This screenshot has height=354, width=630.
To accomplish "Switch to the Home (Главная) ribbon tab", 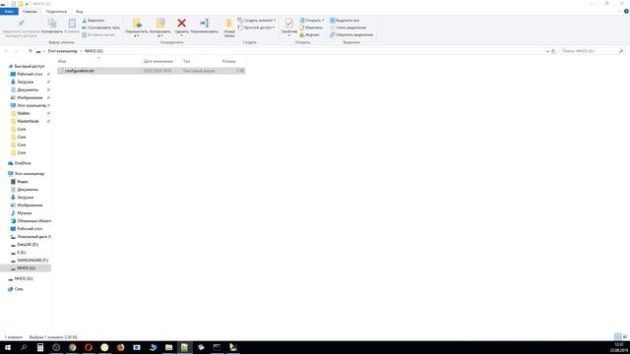I will coord(30,12).
